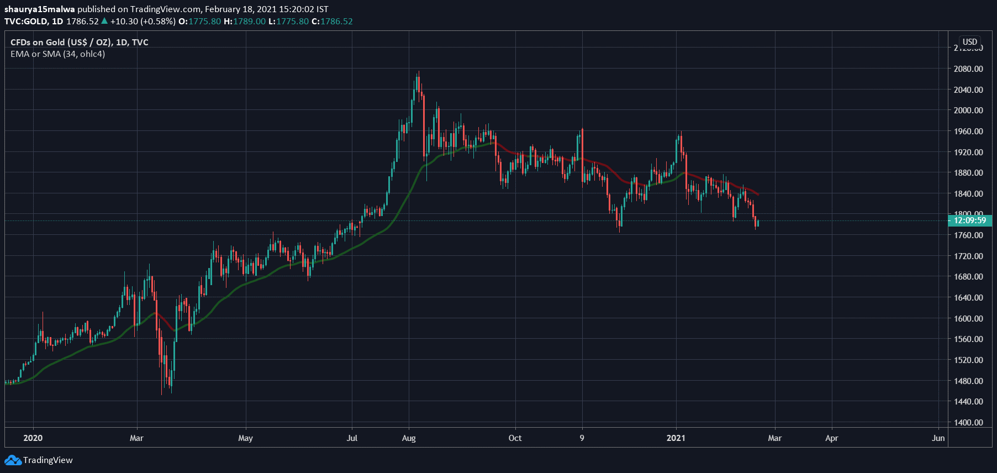Click the 1440.00 price axis label
Image resolution: width=997 pixels, height=473 pixels.
pos(968,402)
